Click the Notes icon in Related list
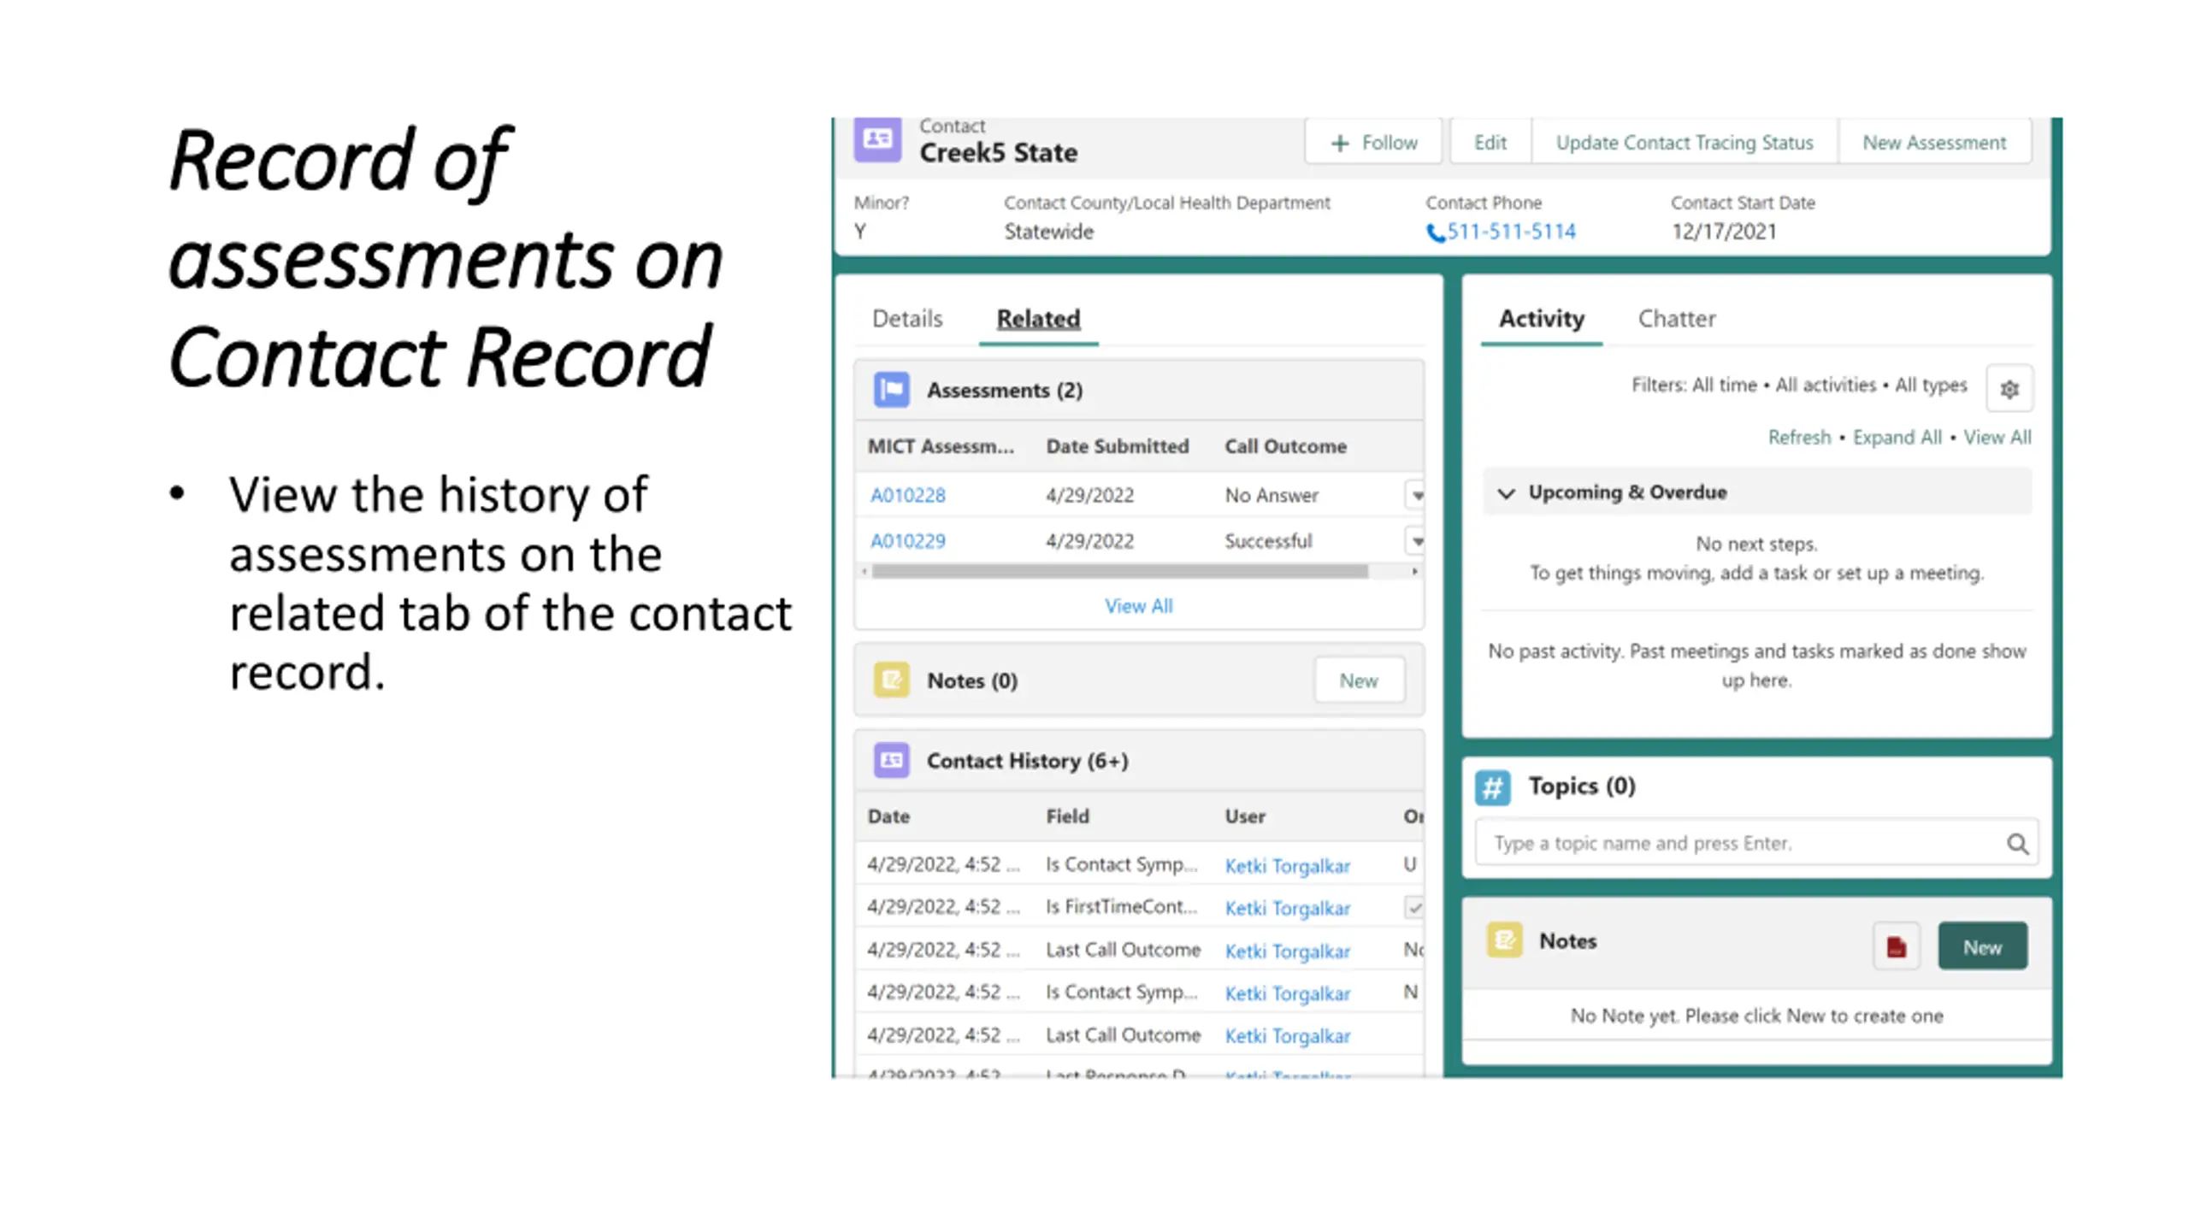 point(891,680)
